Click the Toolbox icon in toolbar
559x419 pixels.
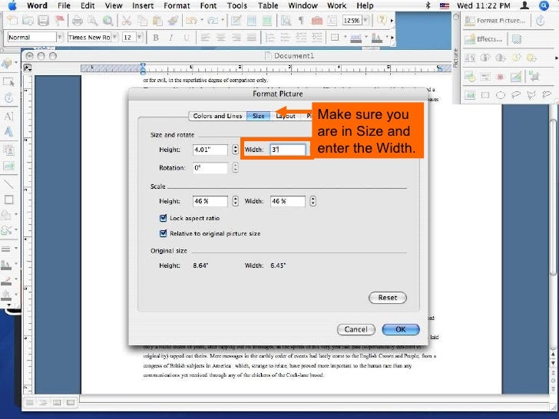[316, 21]
